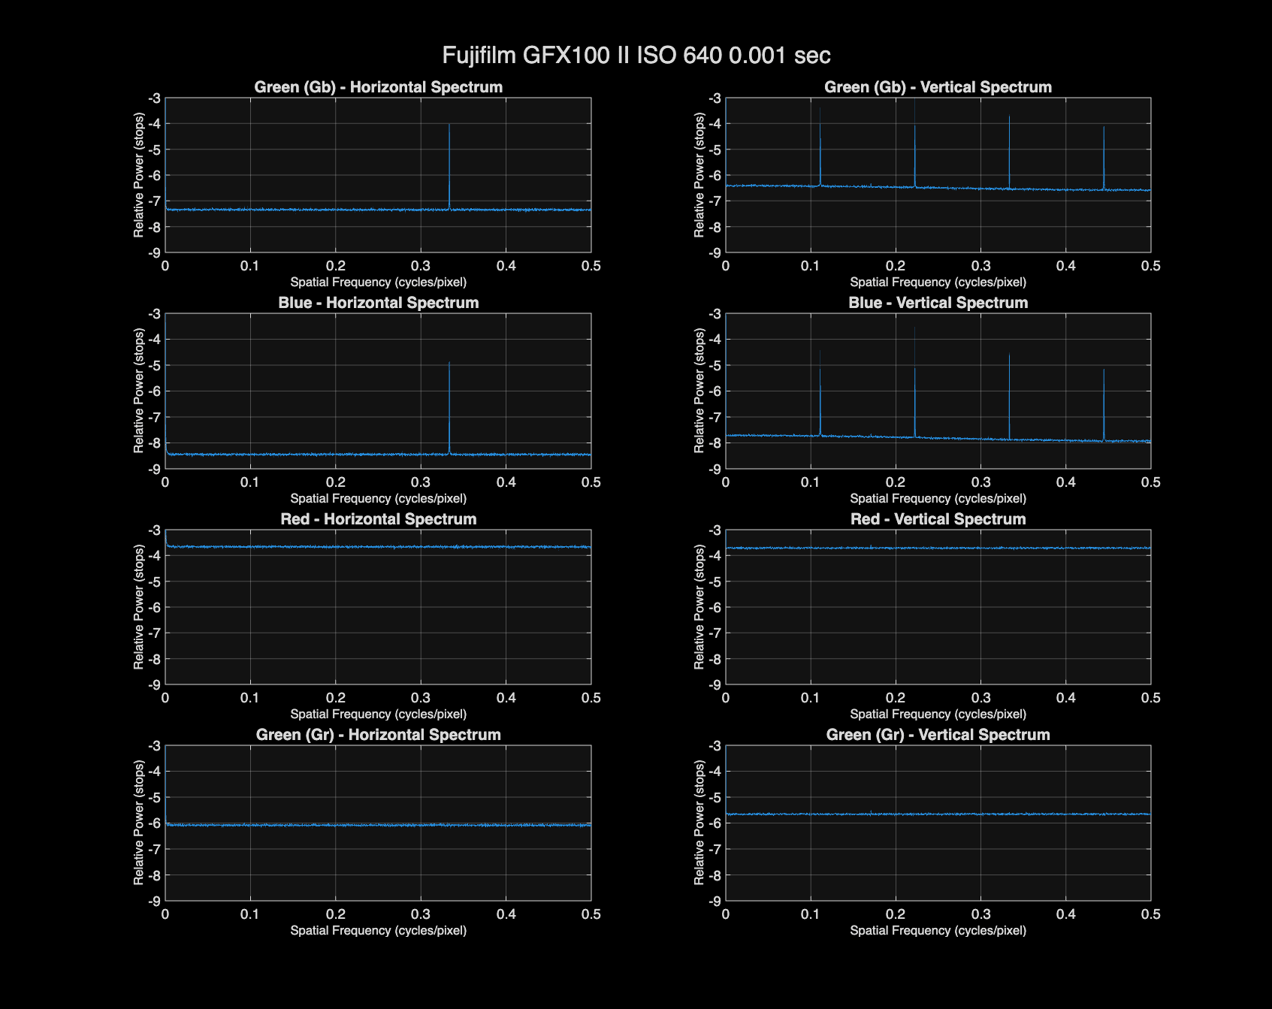Click the -8 tick of Blue Horizontal Spectrum plot
The height and width of the screenshot is (1009, 1272).
pos(154,443)
